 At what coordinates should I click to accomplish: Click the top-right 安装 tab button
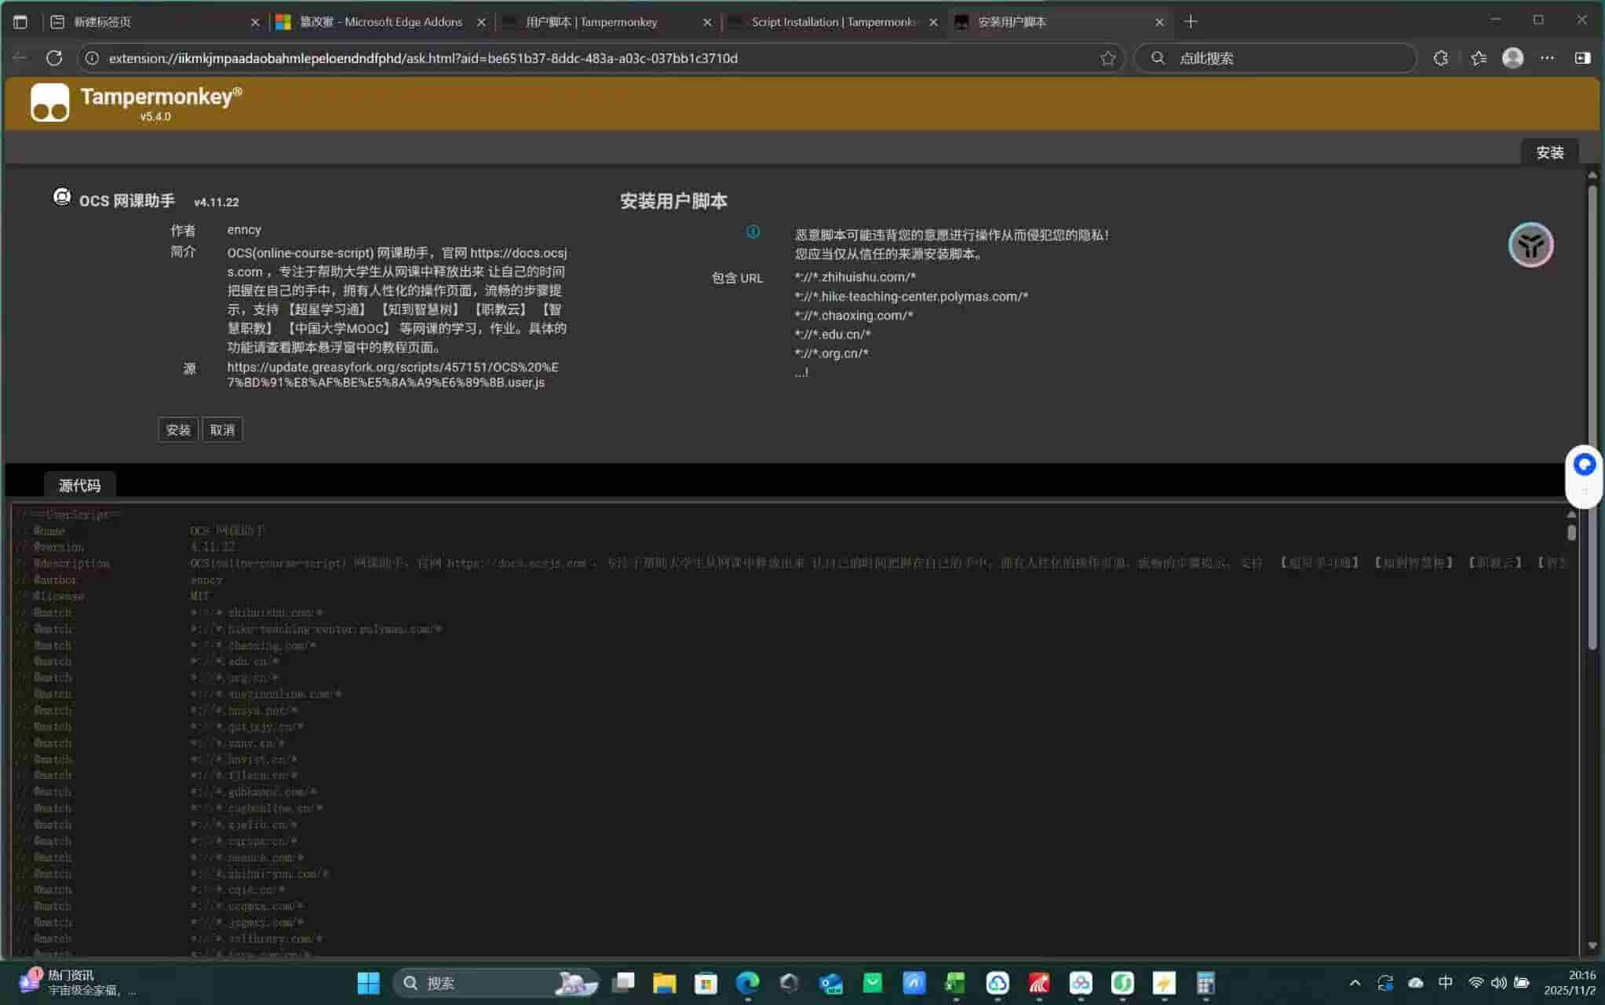1549,152
